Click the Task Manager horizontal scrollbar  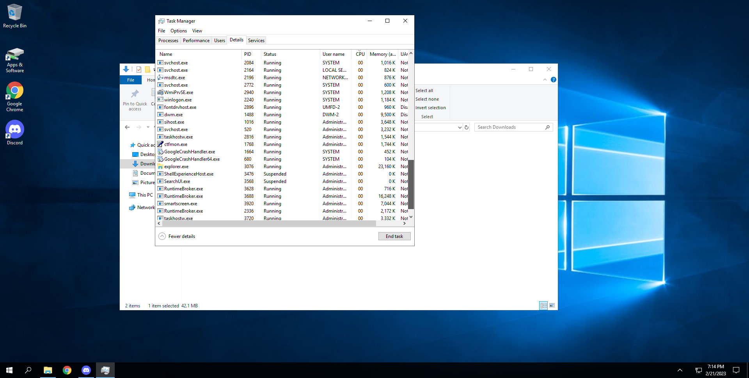tap(269, 224)
